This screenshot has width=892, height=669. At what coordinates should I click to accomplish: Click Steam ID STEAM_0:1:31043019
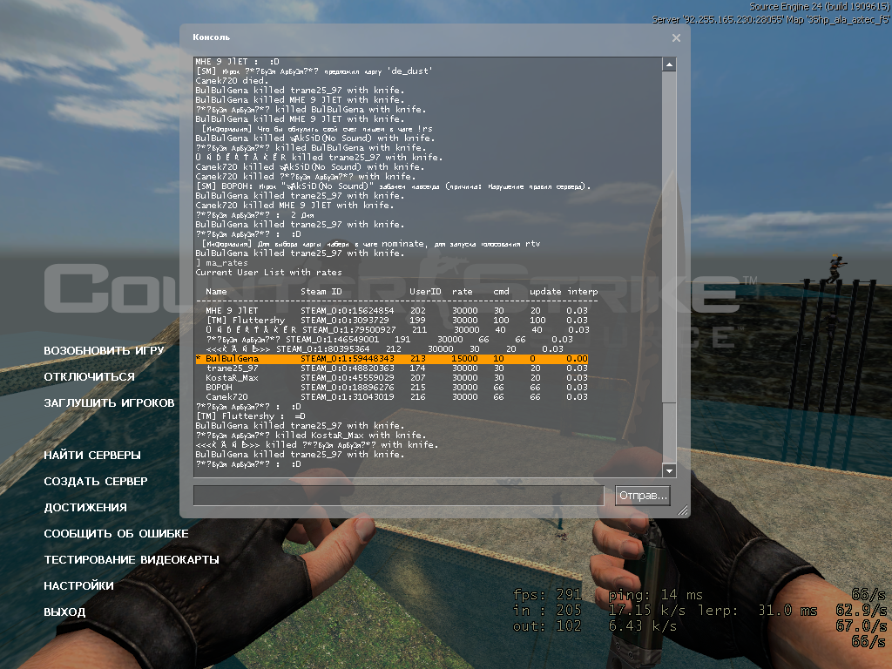coord(347,397)
